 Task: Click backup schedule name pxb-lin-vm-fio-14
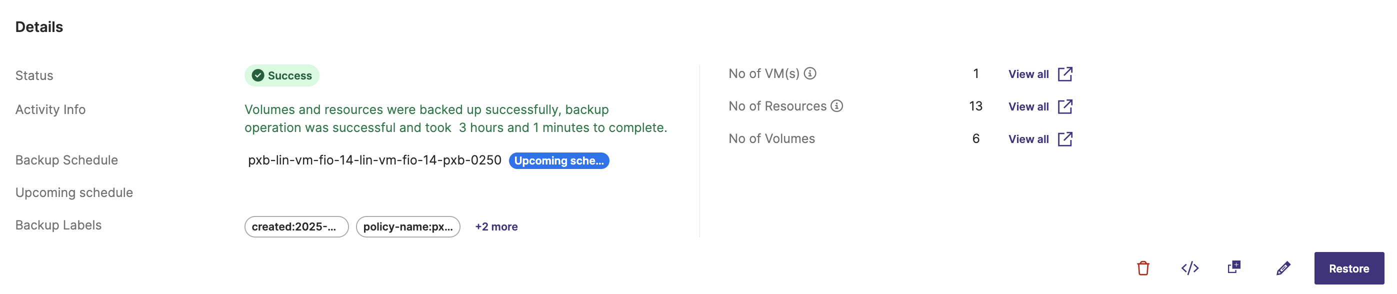pyautogui.click(x=374, y=160)
